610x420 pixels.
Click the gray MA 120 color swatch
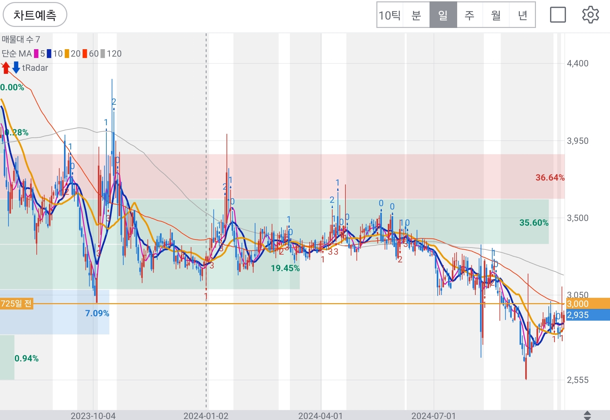[x=103, y=54]
